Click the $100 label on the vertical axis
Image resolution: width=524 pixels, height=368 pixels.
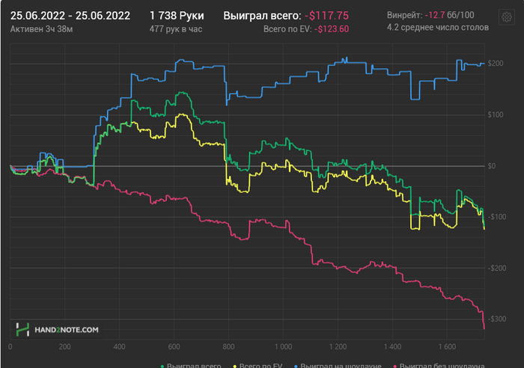(x=496, y=115)
